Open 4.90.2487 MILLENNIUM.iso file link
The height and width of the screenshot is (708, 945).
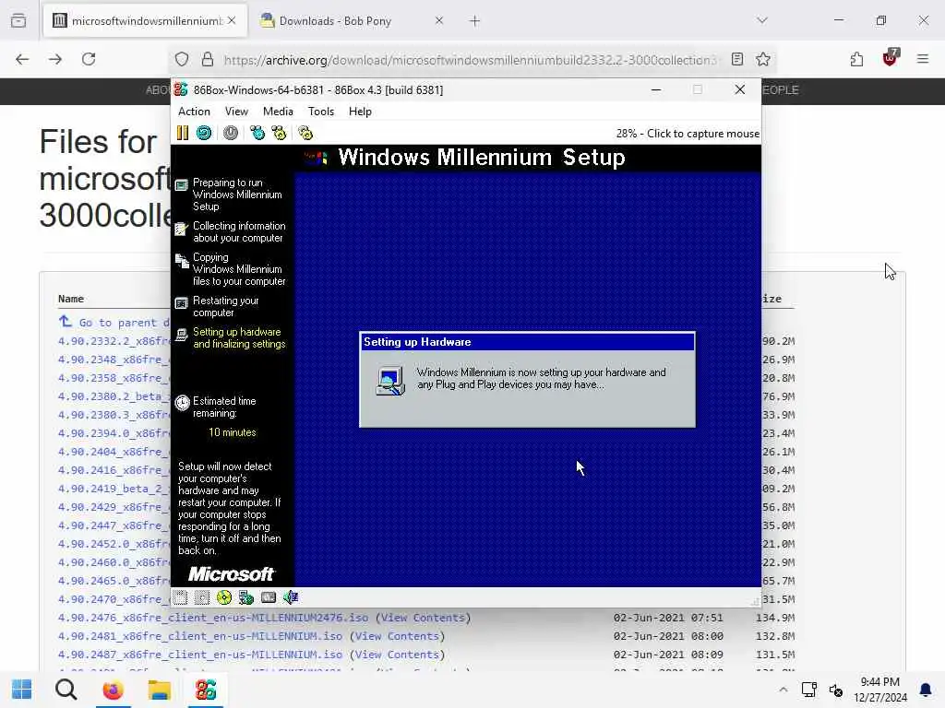(200, 655)
